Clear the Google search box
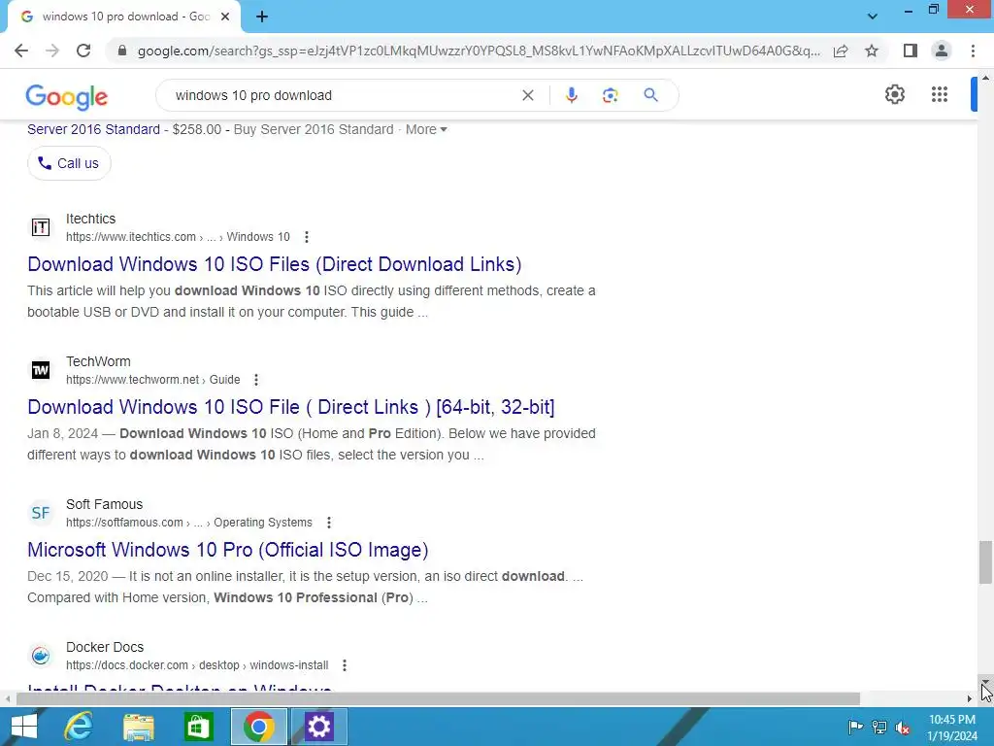 [x=527, y=95]
